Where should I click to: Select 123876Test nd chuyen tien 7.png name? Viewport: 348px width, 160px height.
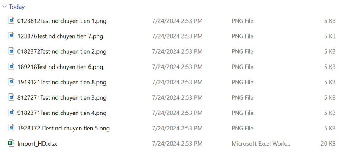click(x=60, y=36)
